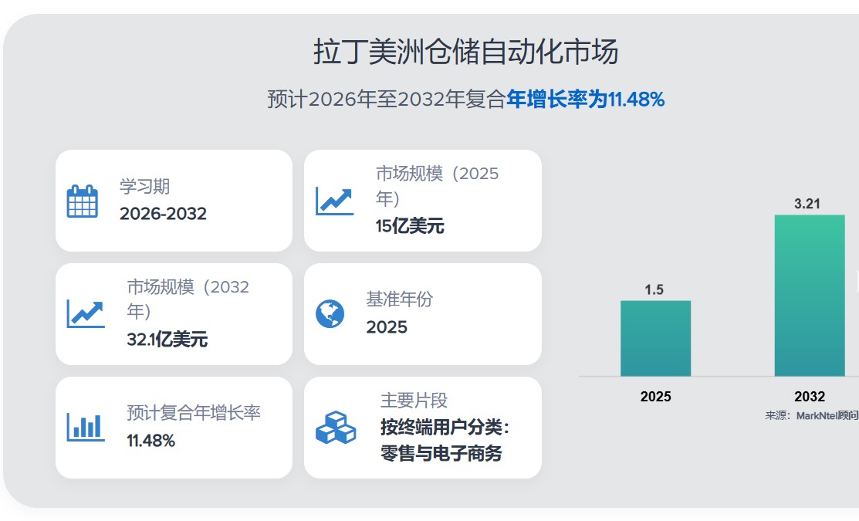This screenshot has height=521, width=859.
Task: Click the value 2026-2032
Action: (x=164, y=214)
